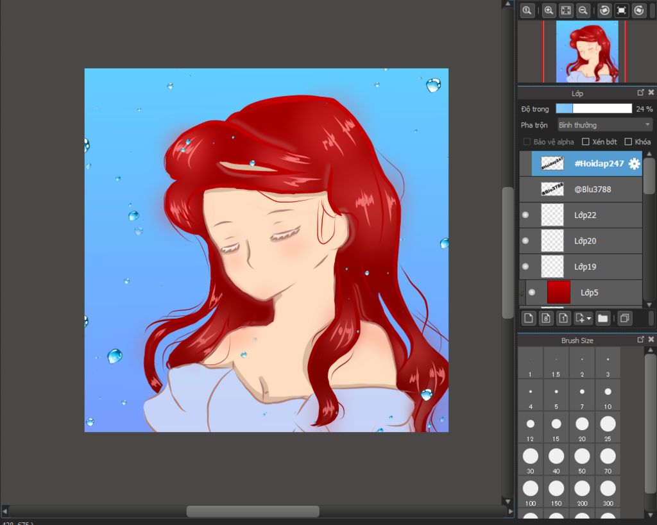
Task: Choose brush size 200
Action: point(582,492)
